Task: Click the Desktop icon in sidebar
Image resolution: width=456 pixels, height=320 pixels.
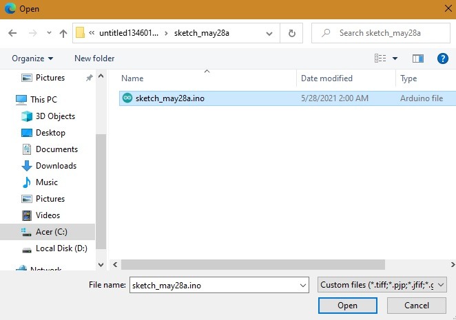Action: pos(27,133)
